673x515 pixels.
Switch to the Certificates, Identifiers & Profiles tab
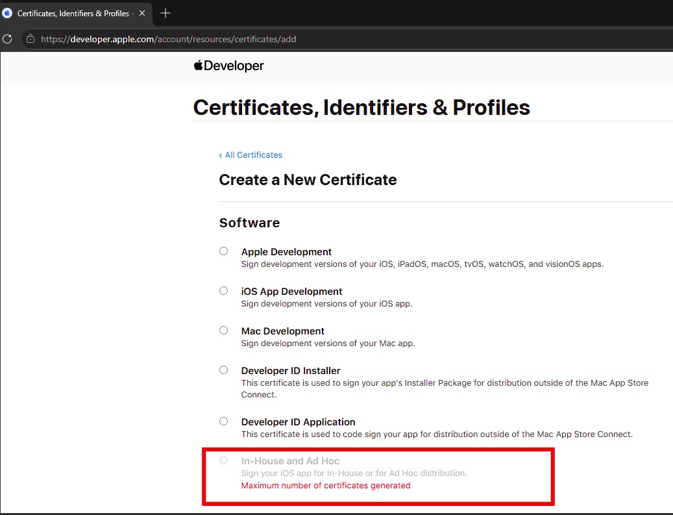point(75,14)
